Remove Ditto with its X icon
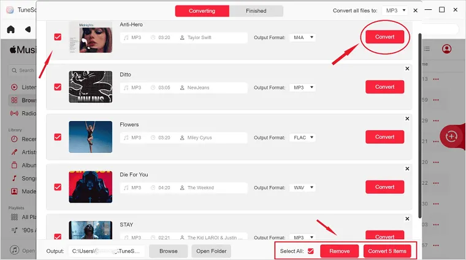The width and height of the screenshot is (466, 260). [407, 69]
